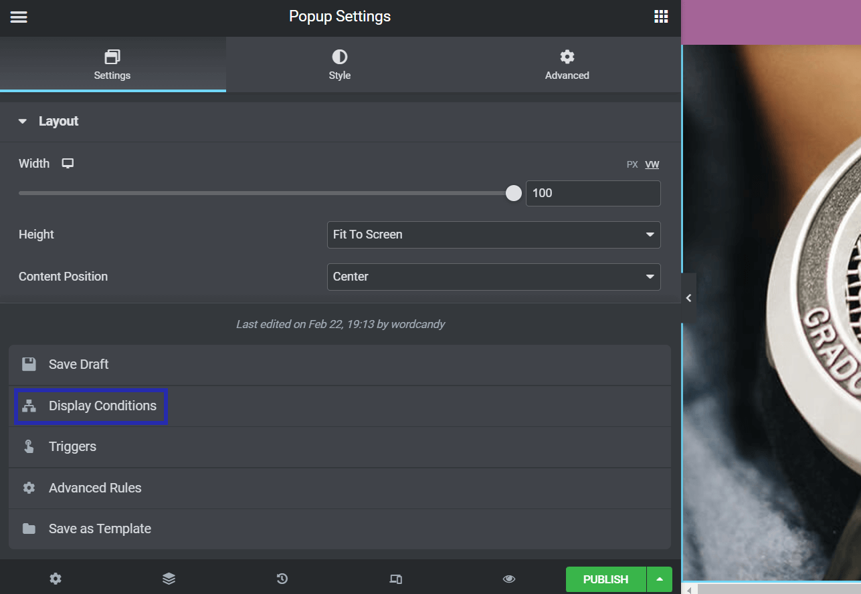Switch to Responsive Mode
The height and width of the screenshot is (594, 861).
[x=395, y=579]
